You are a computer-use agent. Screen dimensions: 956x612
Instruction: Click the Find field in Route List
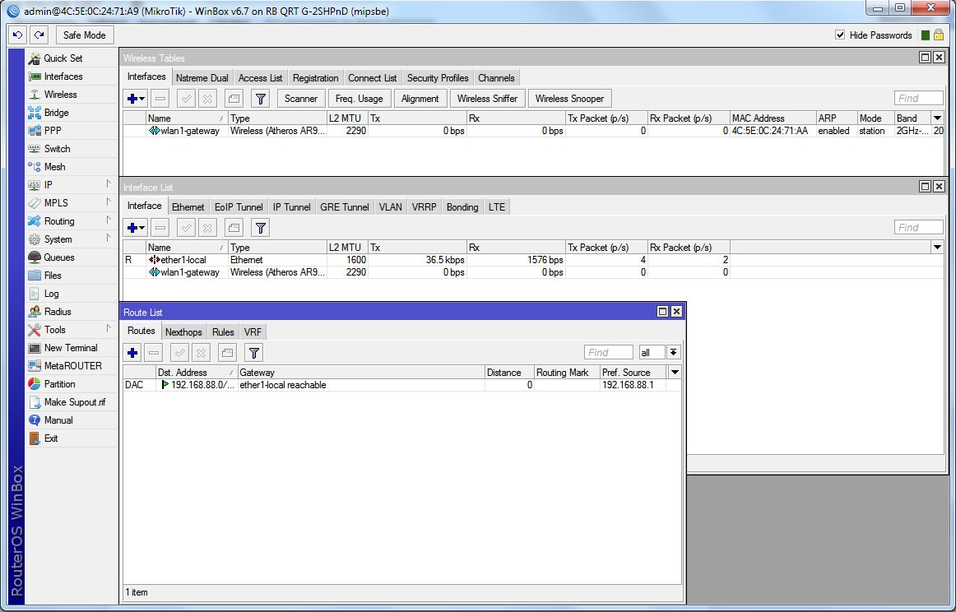click(609, 353)
